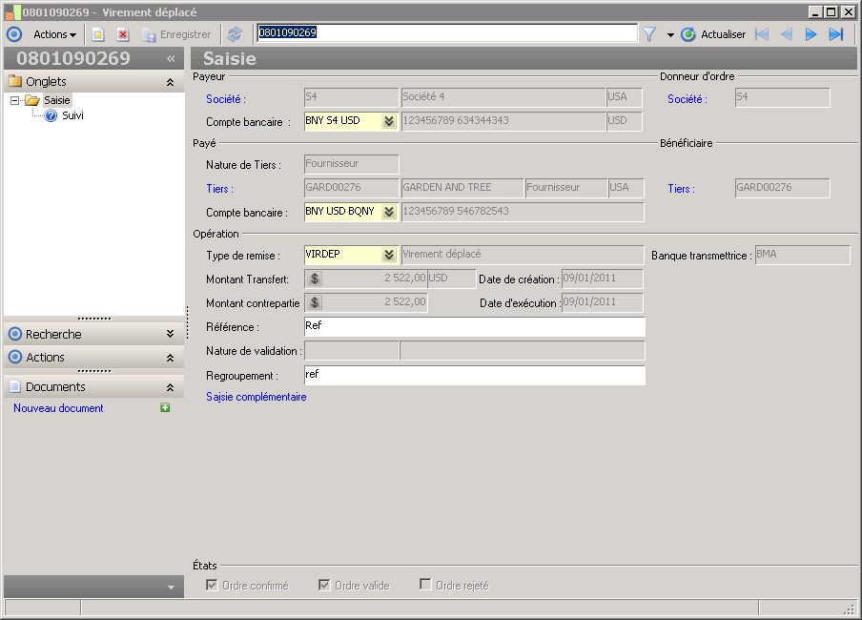Collapse the left panel with the double chevron
The image size is (862, 620).
click(171, 58)
